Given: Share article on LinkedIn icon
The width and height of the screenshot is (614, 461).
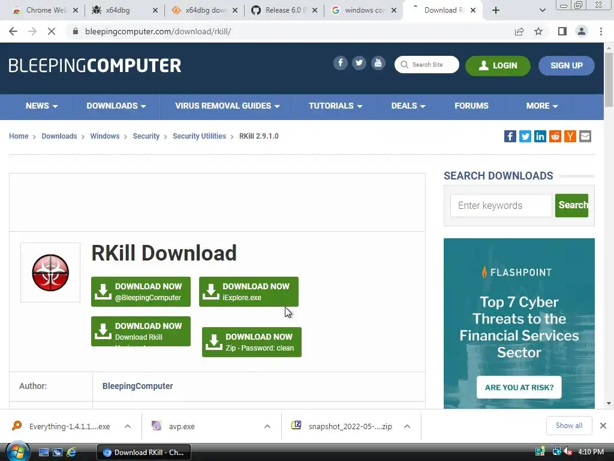Looking at the screenshot, I should [540, 136].
